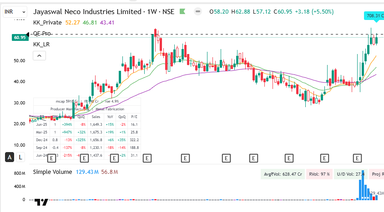Screen dimensions: 384x212
Task: Click the open price O58.20 value
Action: click(x=219, y=12)
